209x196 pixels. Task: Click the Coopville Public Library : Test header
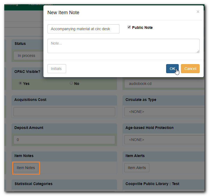coord(152,184)
